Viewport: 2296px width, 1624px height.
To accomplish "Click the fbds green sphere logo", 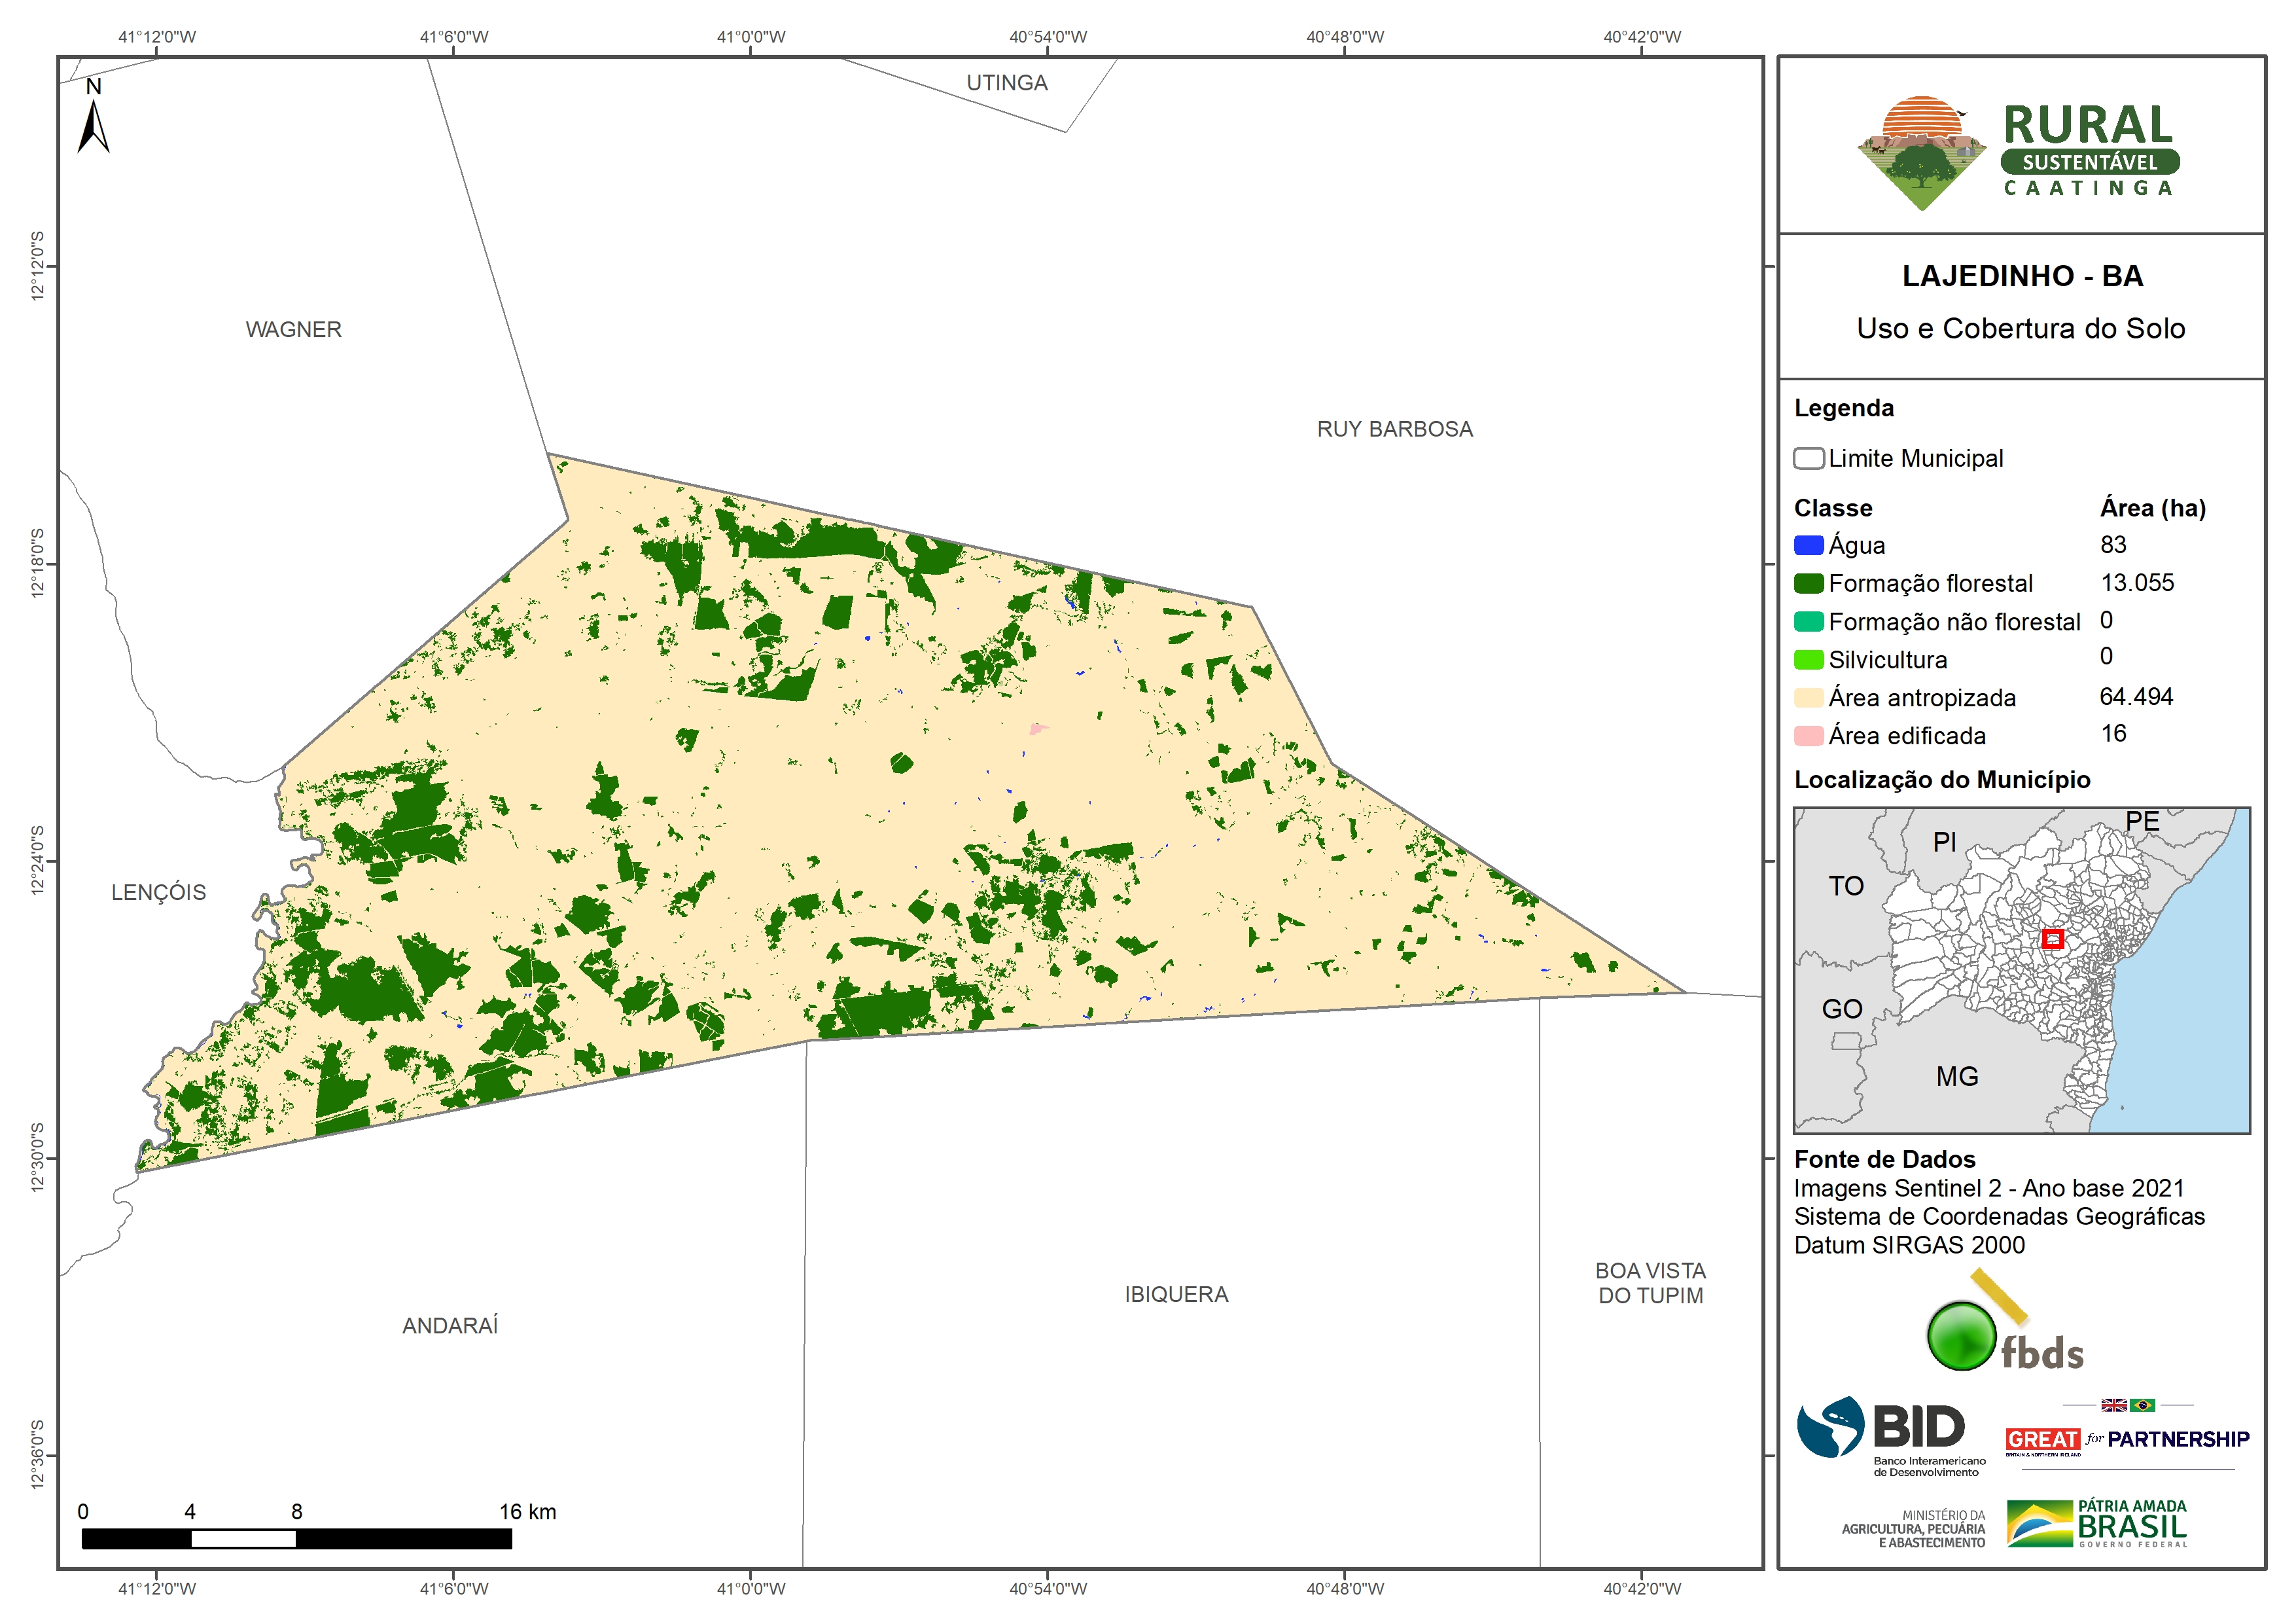I will click(x=1962, y=1336).
